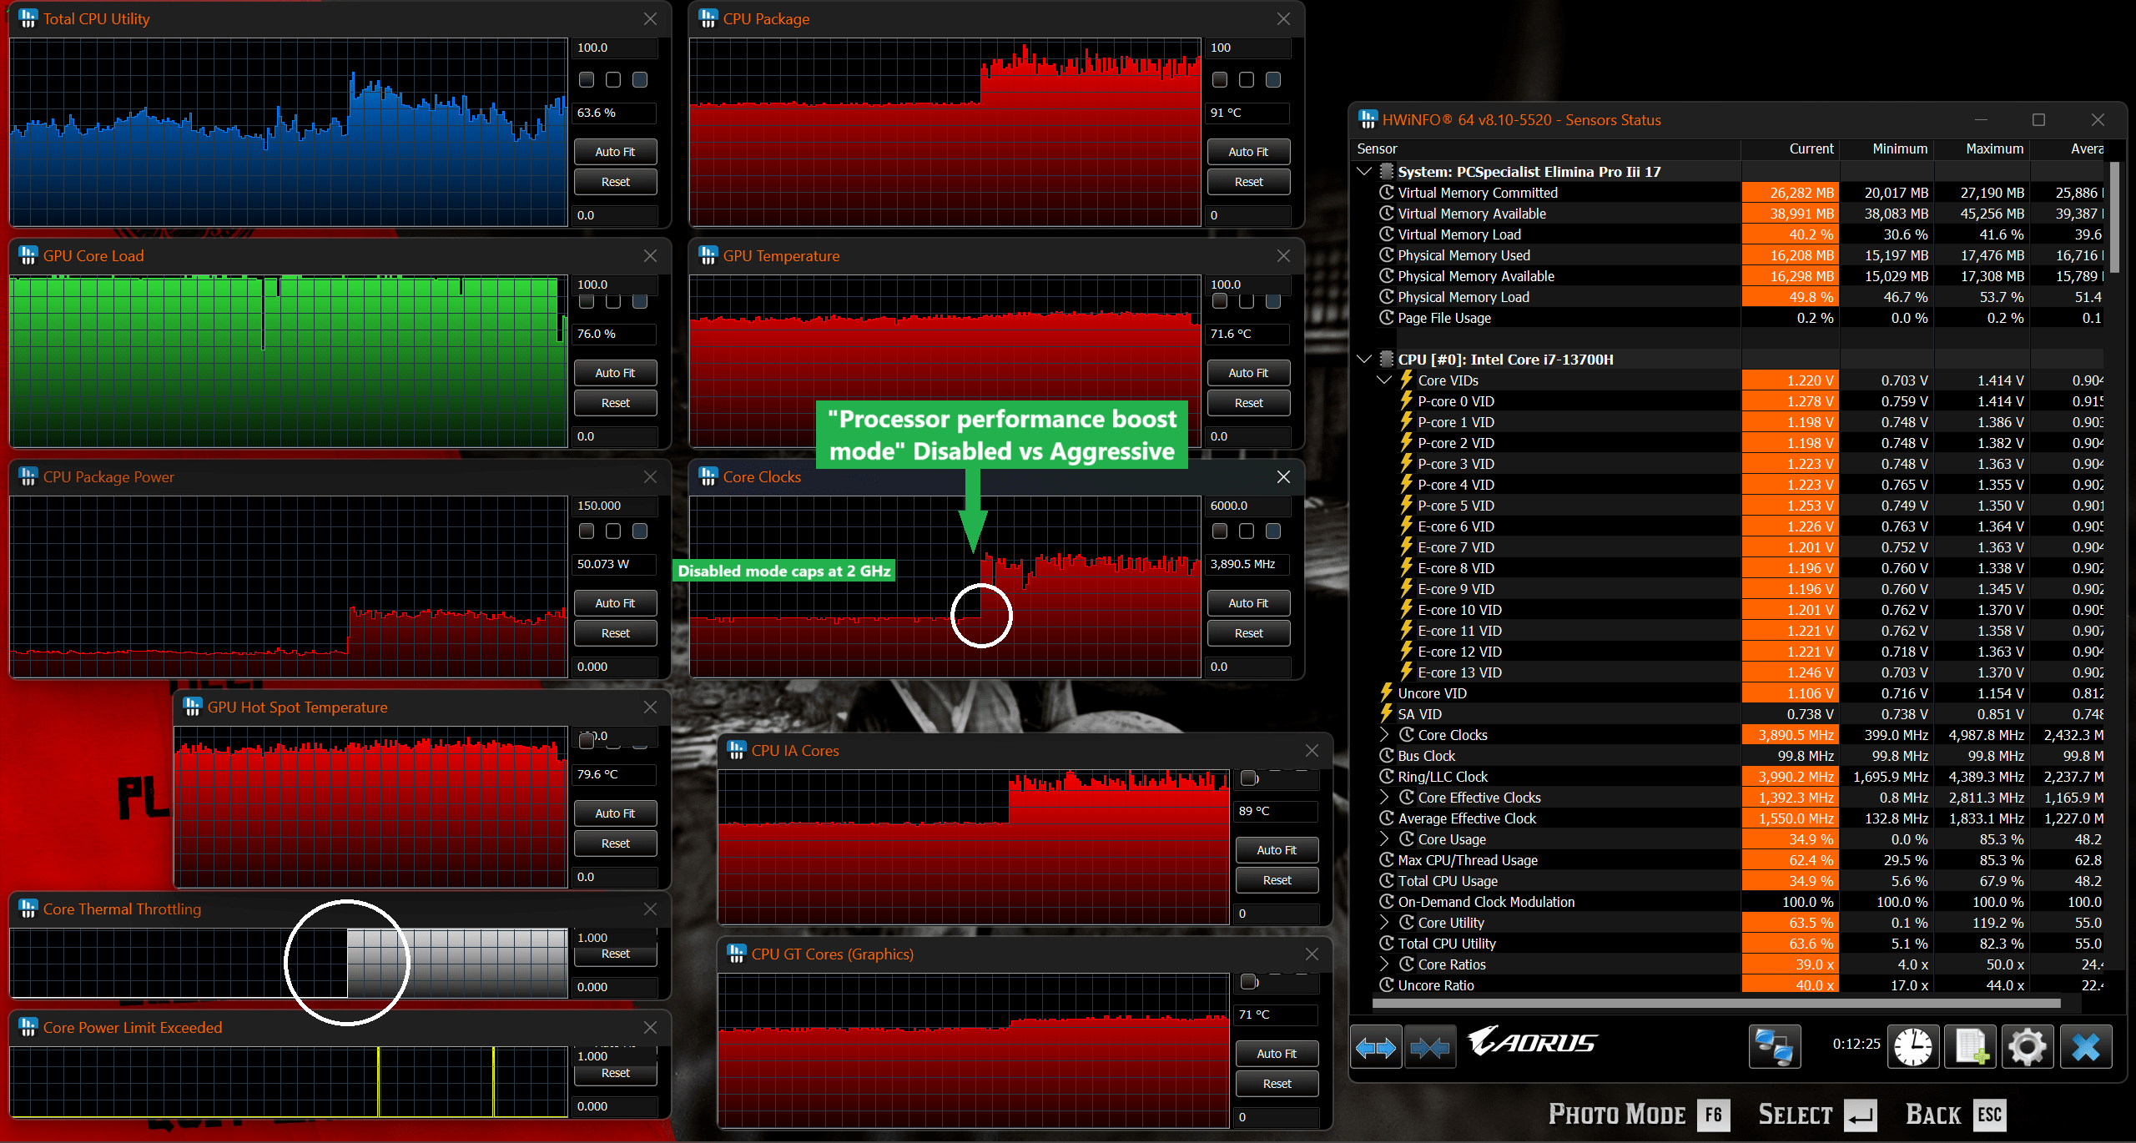Image resolution: width=2136 pixels, height=1143 pixels.
Task: Toggle first checkbox in Total CPU Utility graph
Action: click(x=587, y=79)
